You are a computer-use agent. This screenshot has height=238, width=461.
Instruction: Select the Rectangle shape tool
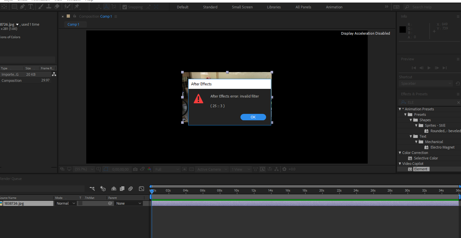[14, 7]
